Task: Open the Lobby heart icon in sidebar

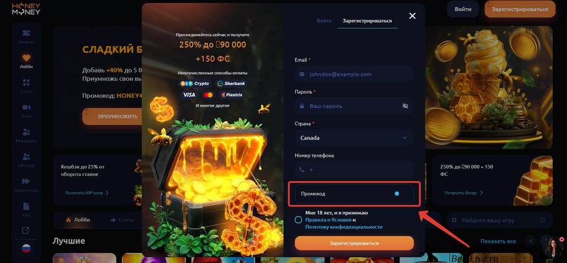Action: pos(26,58)
